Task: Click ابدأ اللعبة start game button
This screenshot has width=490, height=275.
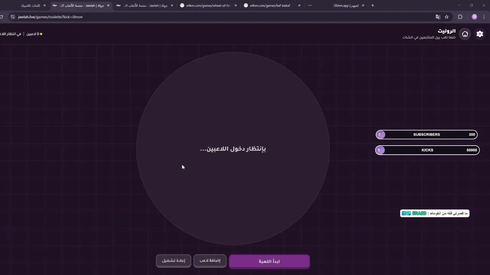Action: pos(269,262)
